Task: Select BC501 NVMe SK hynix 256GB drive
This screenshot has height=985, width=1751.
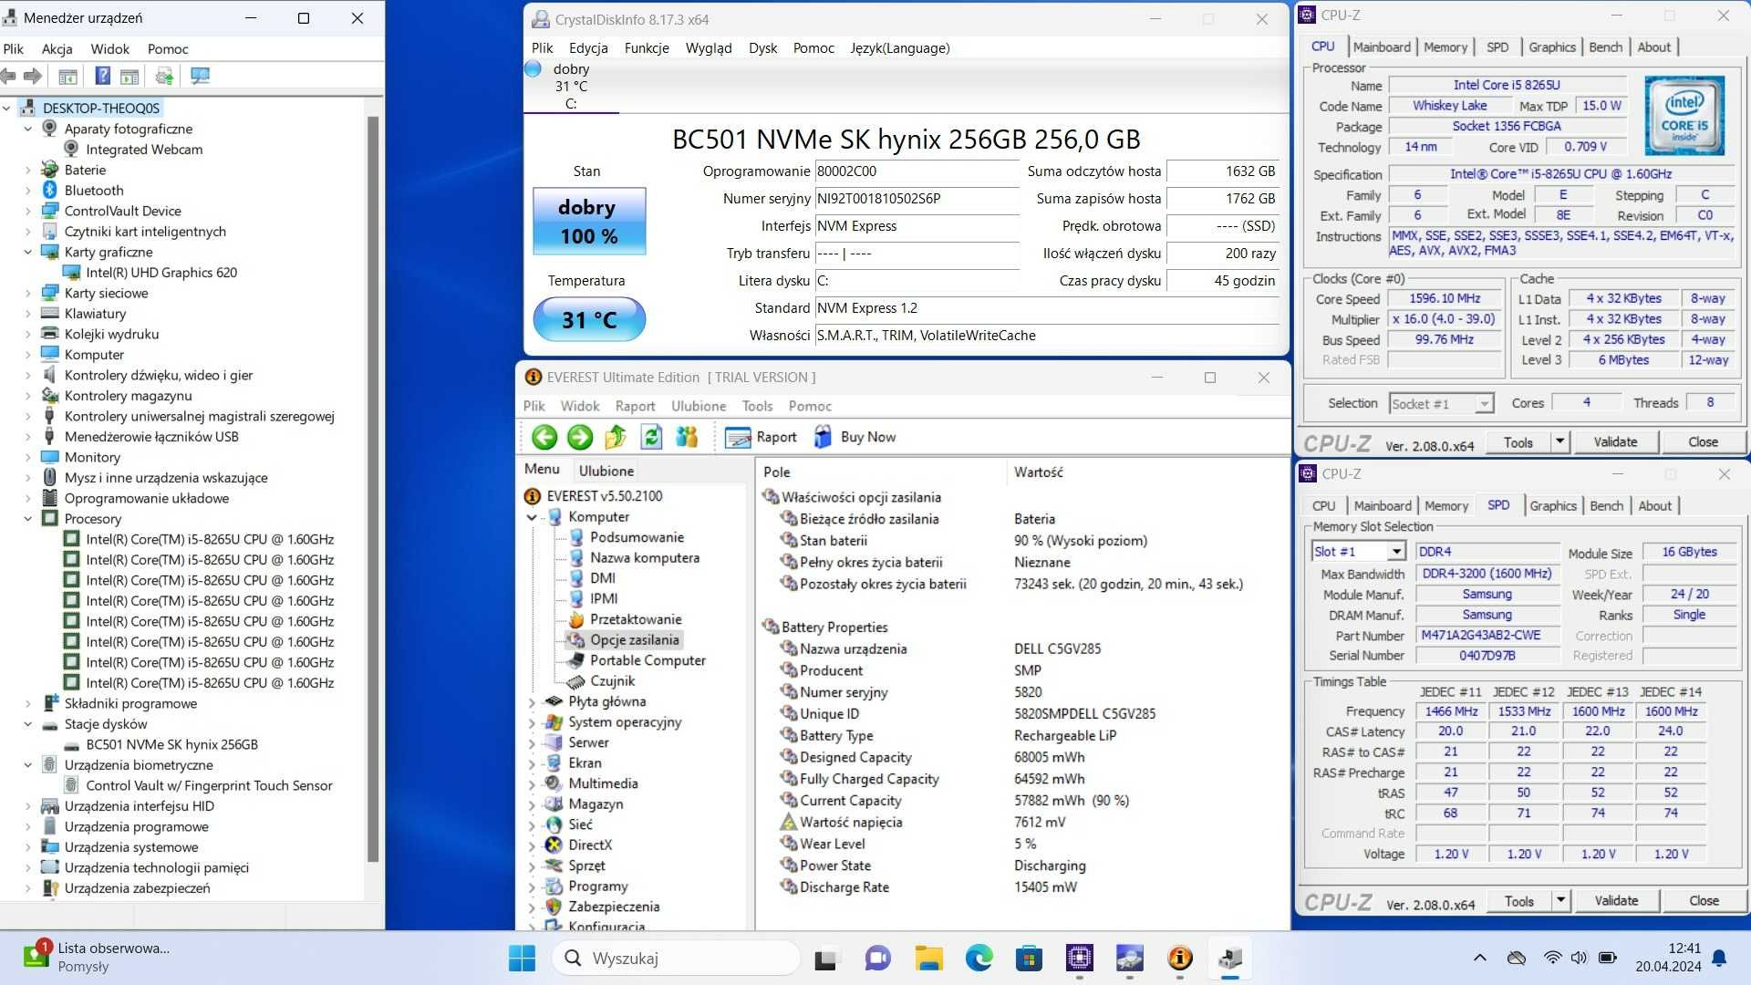Action: 171,745
